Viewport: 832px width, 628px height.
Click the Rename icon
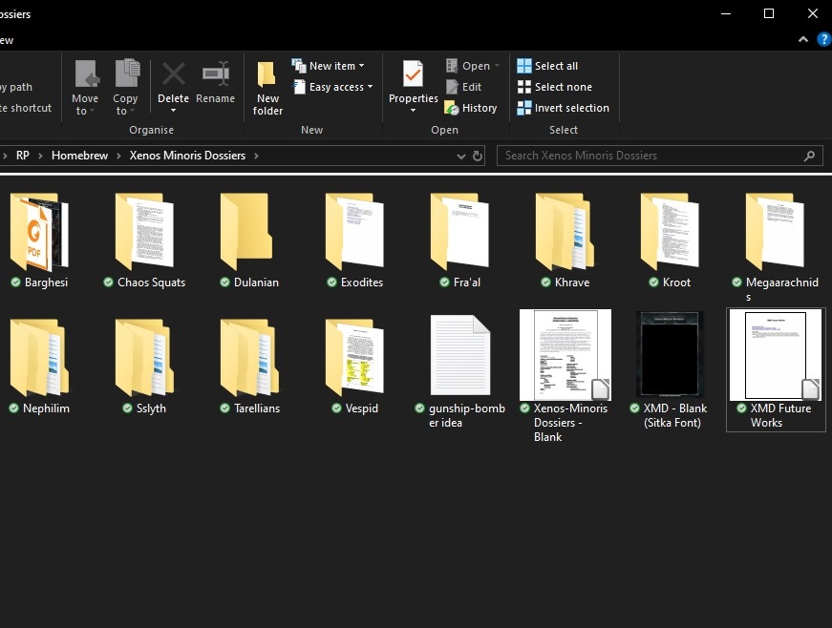coord(216,73)
